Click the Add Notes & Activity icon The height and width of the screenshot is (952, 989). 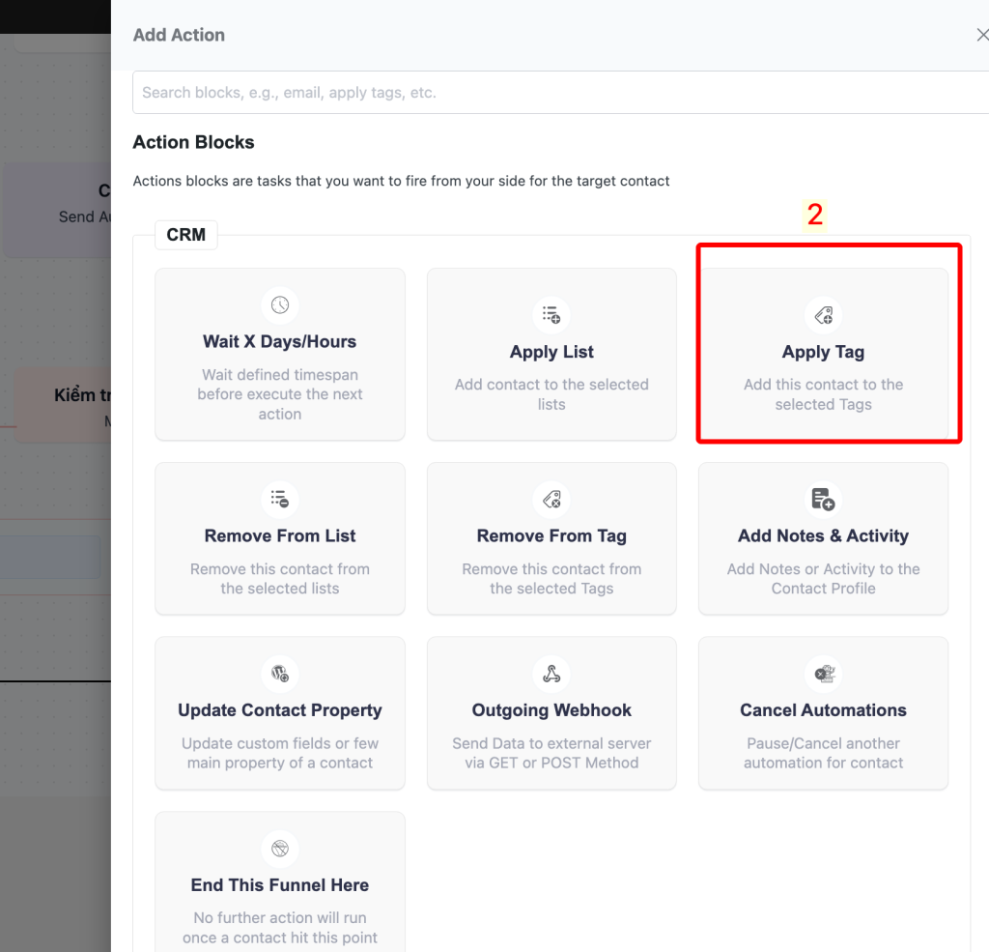pos(823,499)
